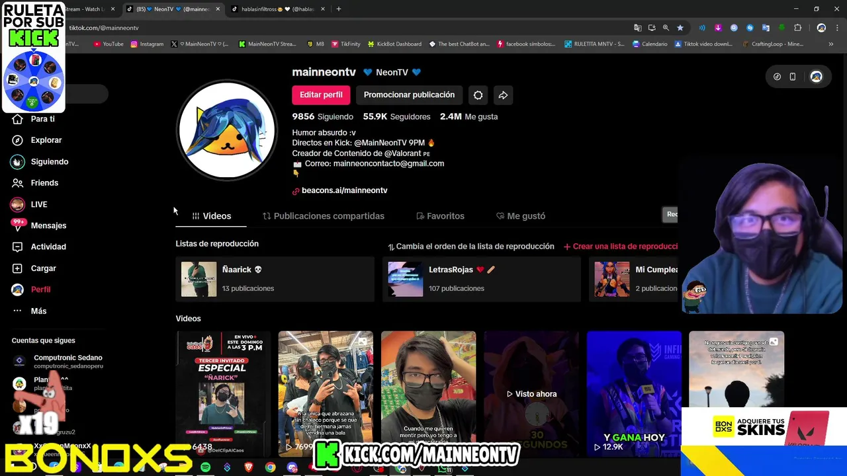This screenshot has width=847, height=476.
Task: Open the LetrasRojas playlist
Action: point(482,279)
